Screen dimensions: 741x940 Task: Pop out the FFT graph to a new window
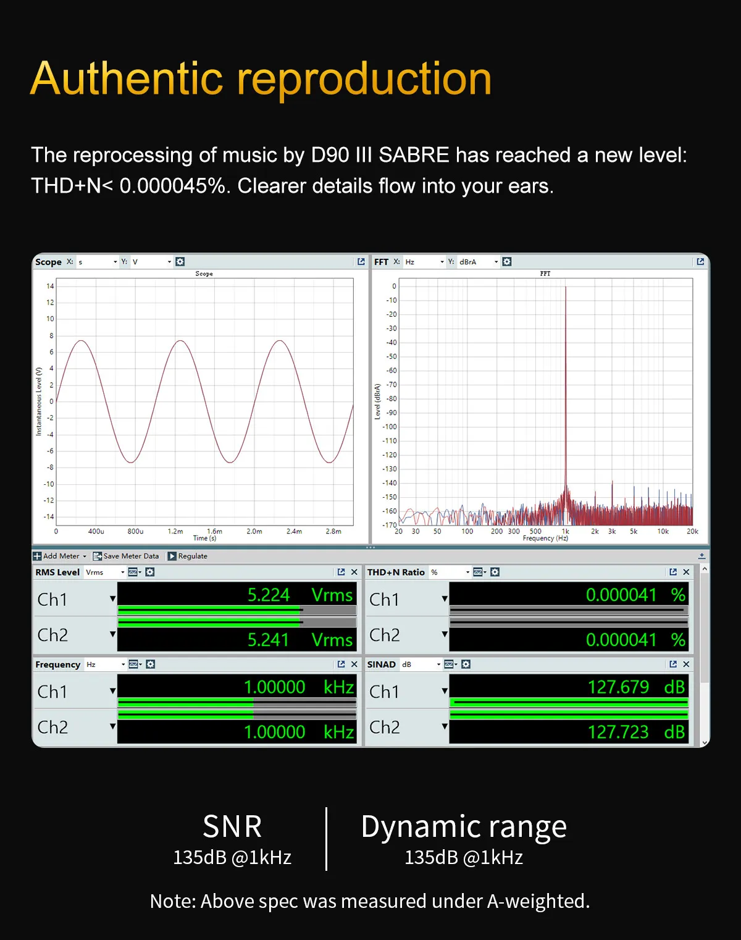(700, 261)
